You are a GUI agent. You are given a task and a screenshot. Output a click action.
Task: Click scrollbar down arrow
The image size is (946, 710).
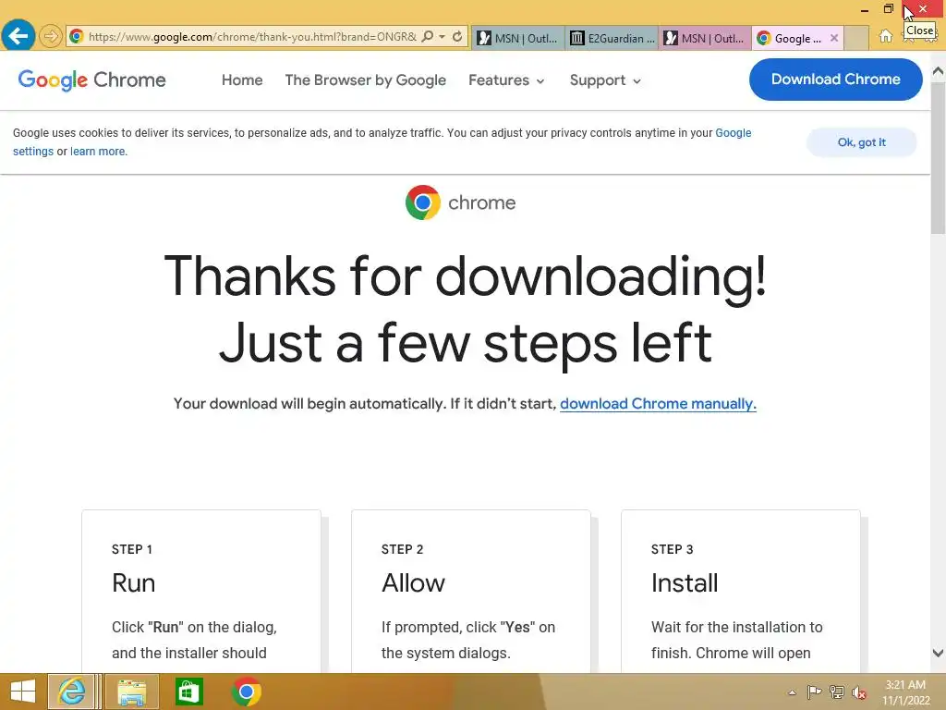[939, 654]
